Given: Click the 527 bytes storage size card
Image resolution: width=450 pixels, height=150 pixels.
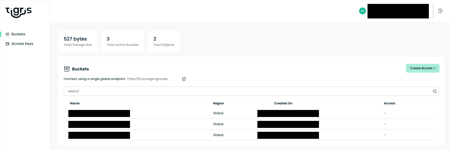Looking at the screenshot, I should (x=78, y=41).
